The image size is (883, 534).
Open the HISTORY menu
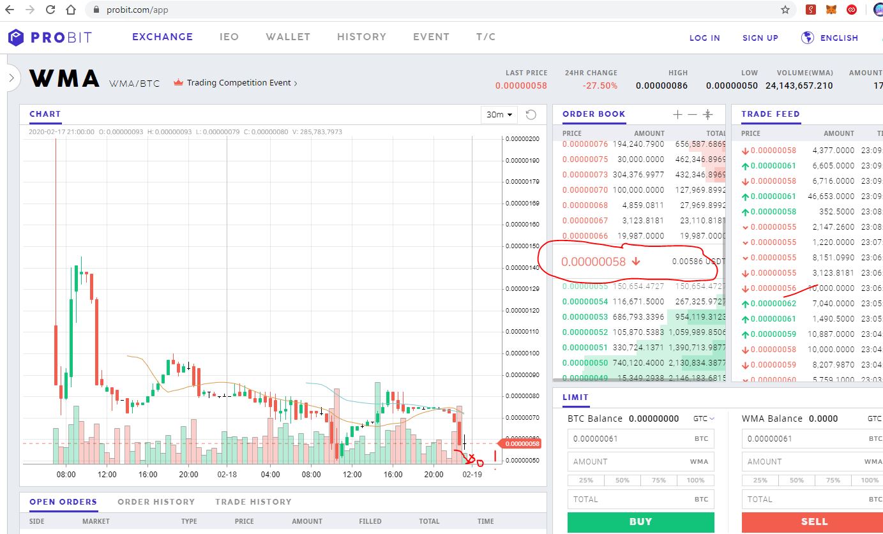coord(361,37)
